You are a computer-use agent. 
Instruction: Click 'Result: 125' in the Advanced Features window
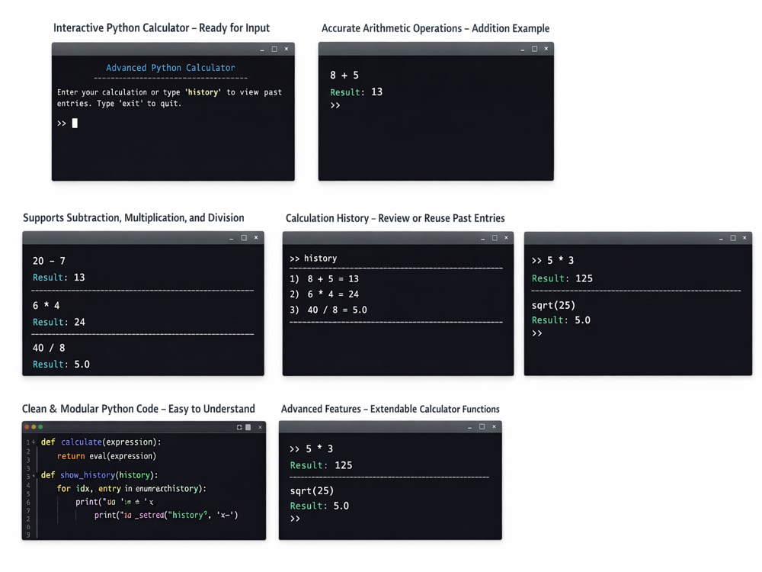pos(322,465)
